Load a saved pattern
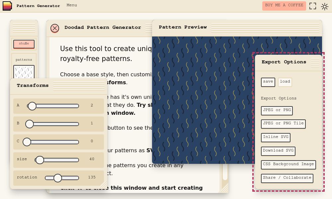Image resolution: width=332 pixels, height=199 pixels. 285,82
